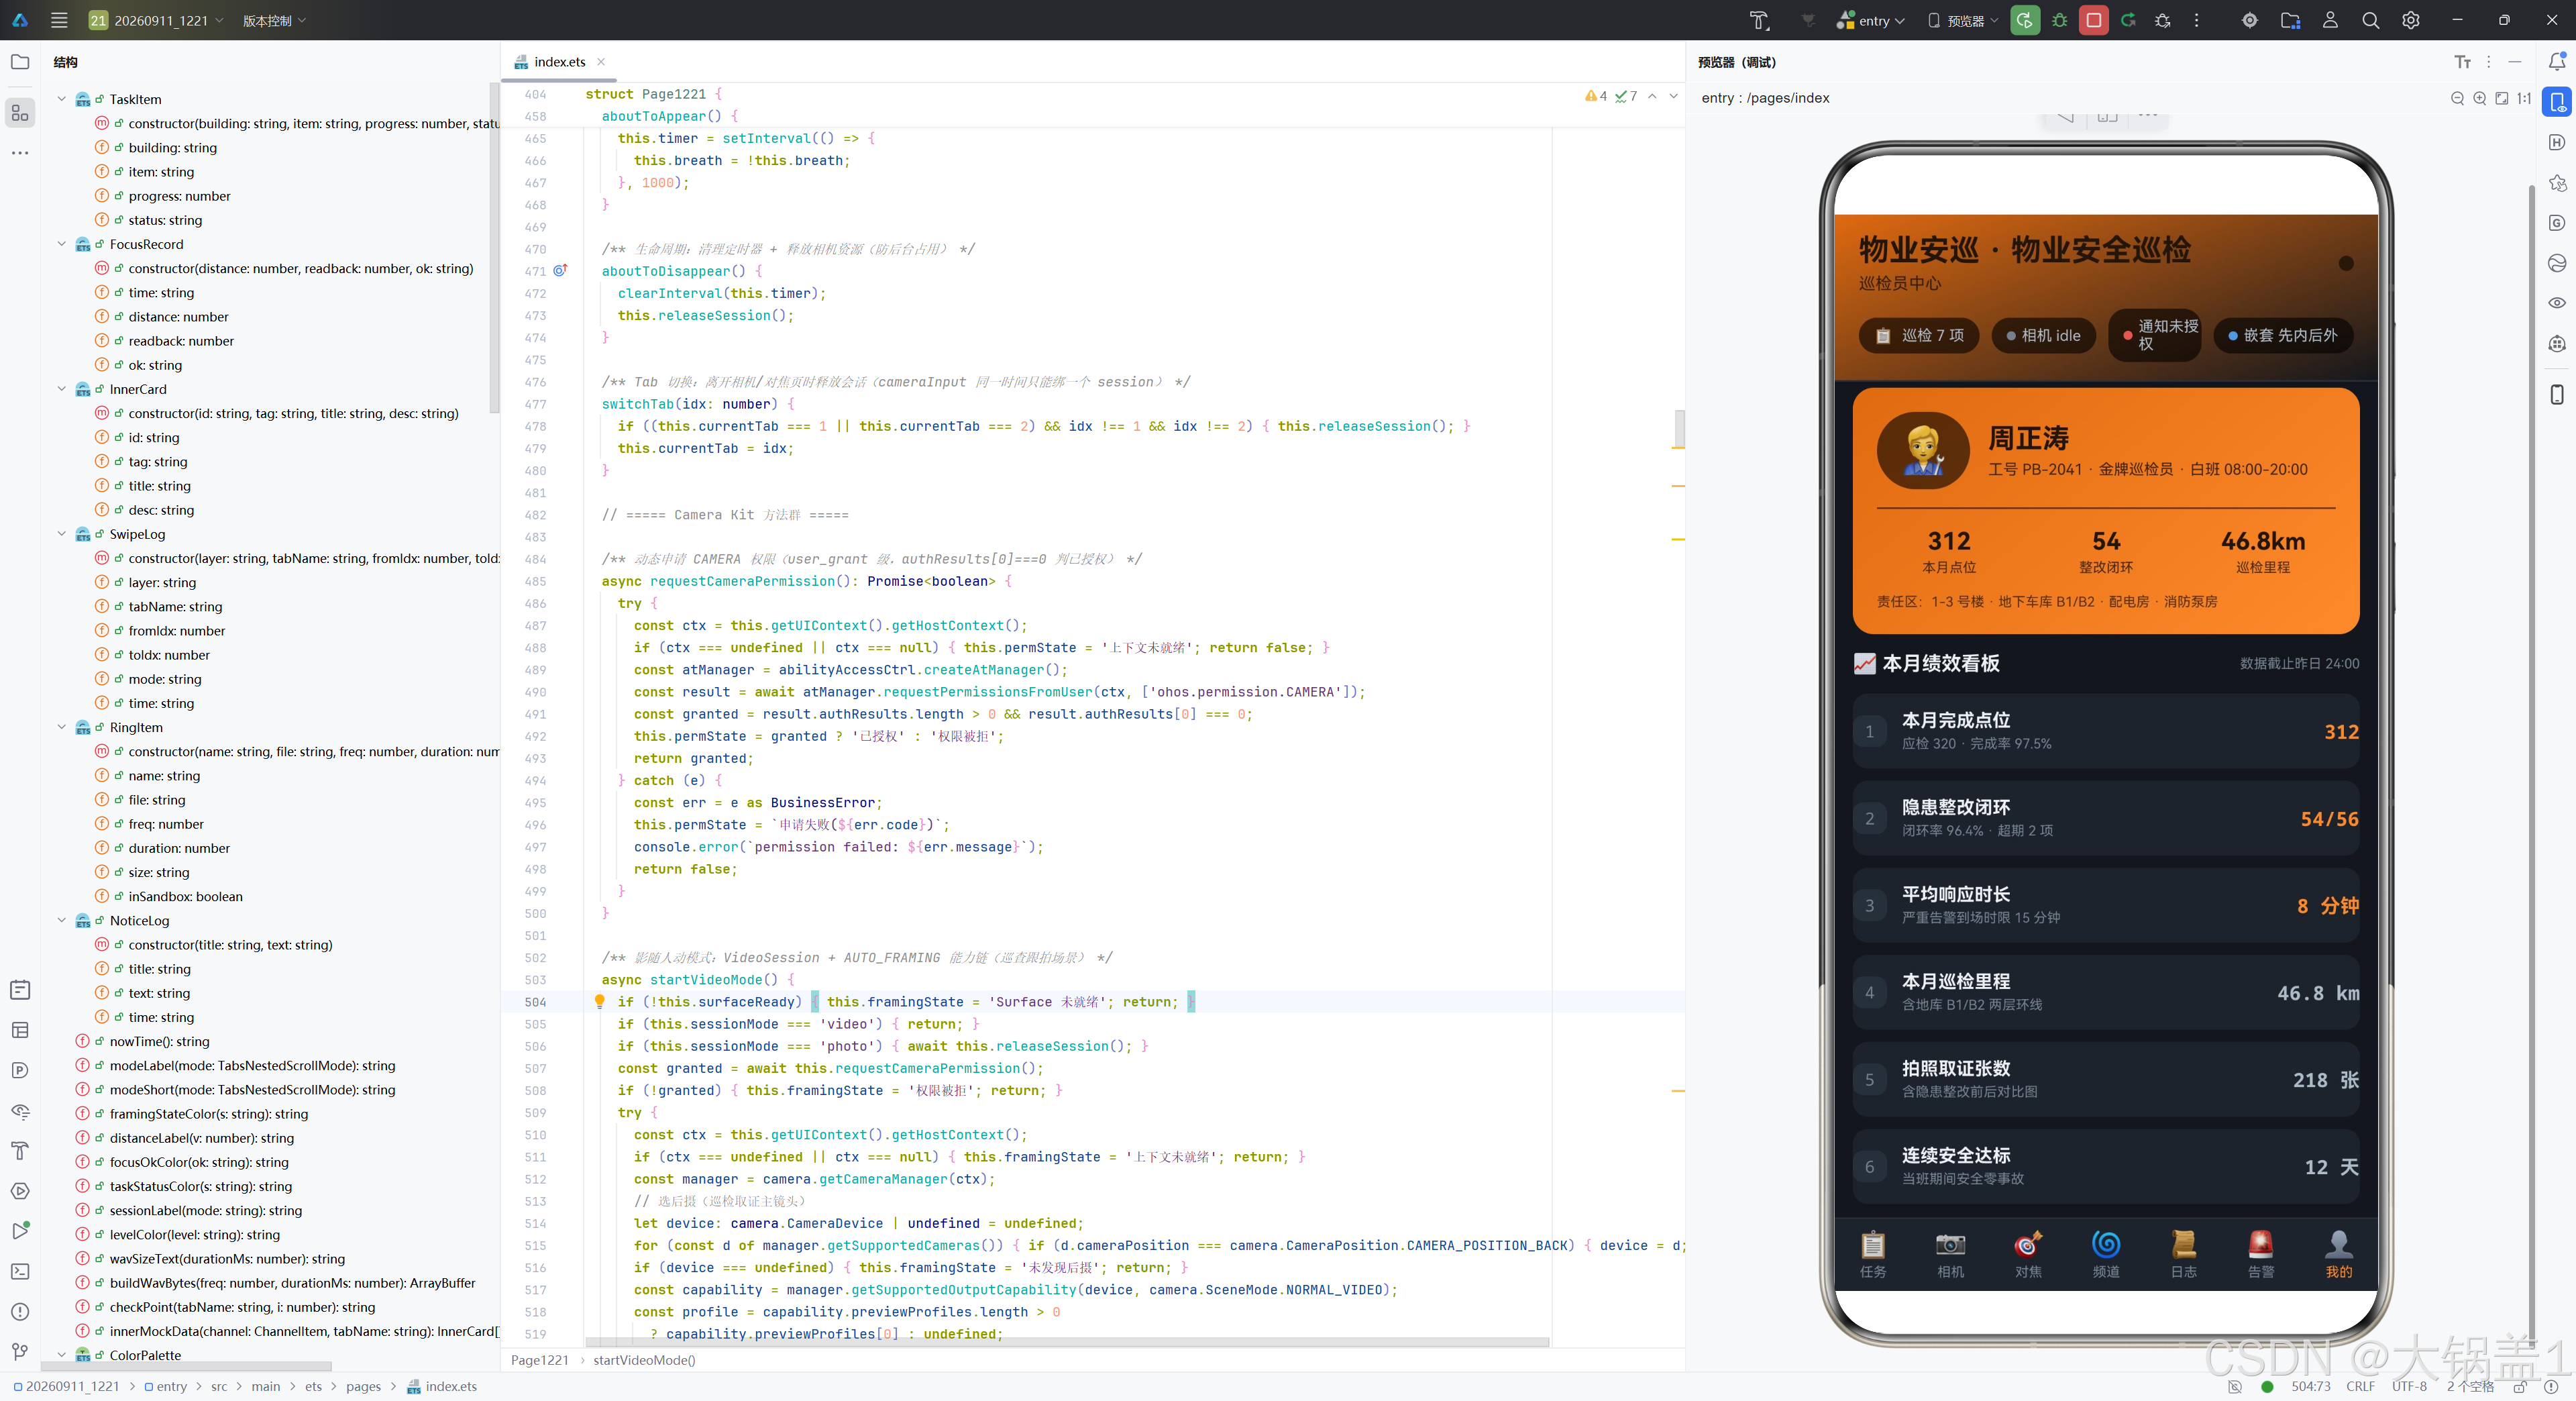Show more tool windows ellipsis
Screen dimensions: 2576x1401
pos(20,153)
